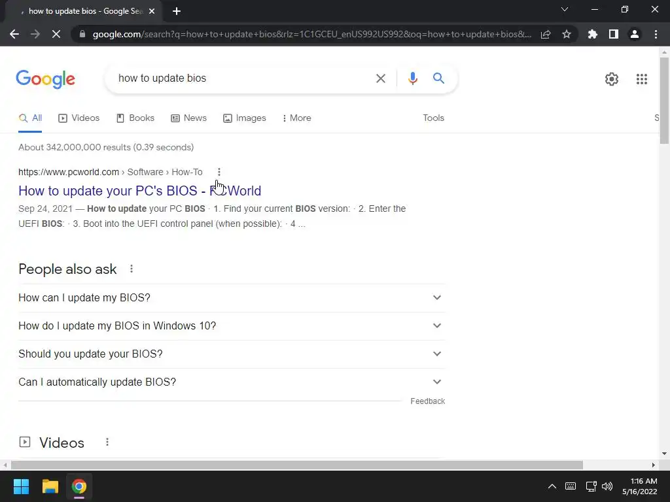
Task: Open the Google apps grid
Action: tap(641, 79)
